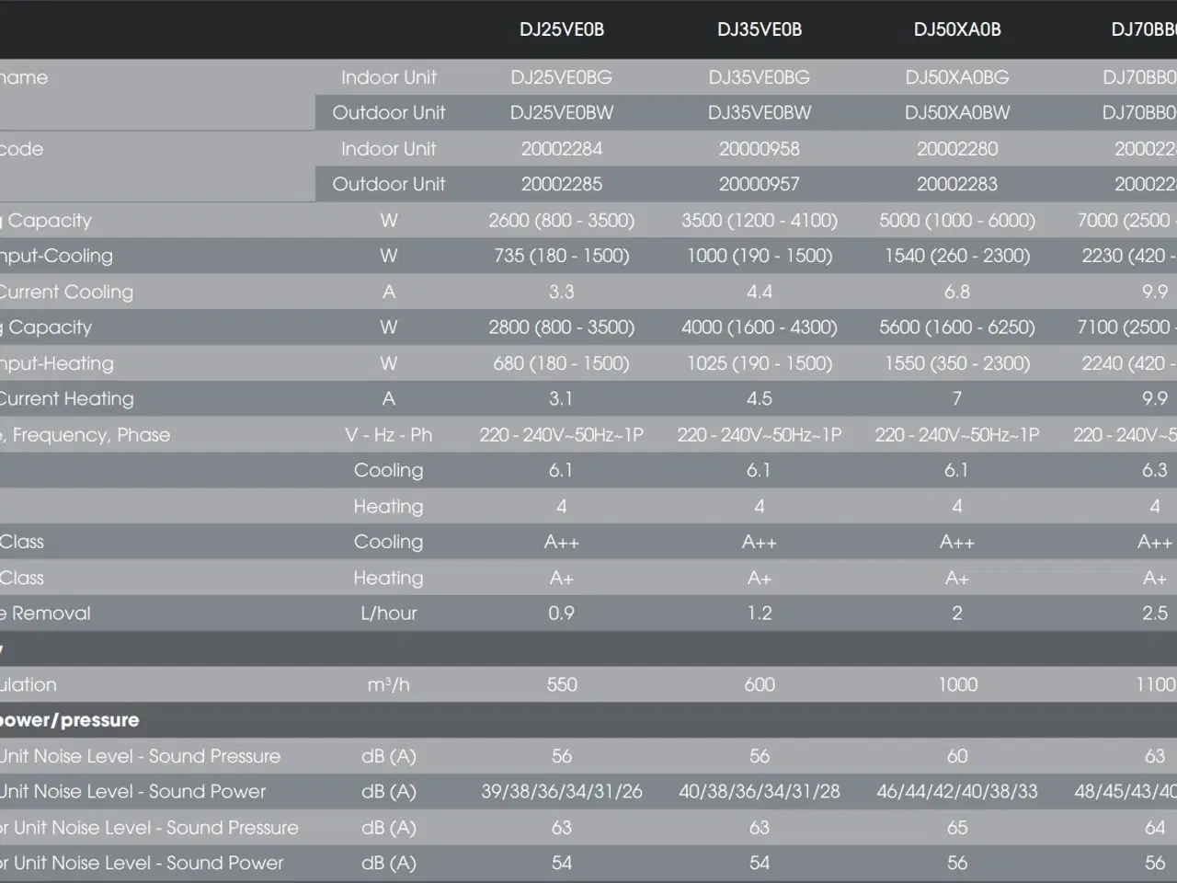Select the sound pressure value 60

point(957,756)
